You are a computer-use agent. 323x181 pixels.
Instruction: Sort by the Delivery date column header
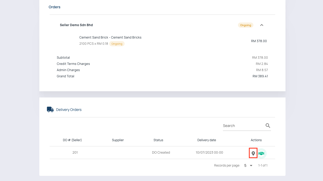[x=207, y=140]
